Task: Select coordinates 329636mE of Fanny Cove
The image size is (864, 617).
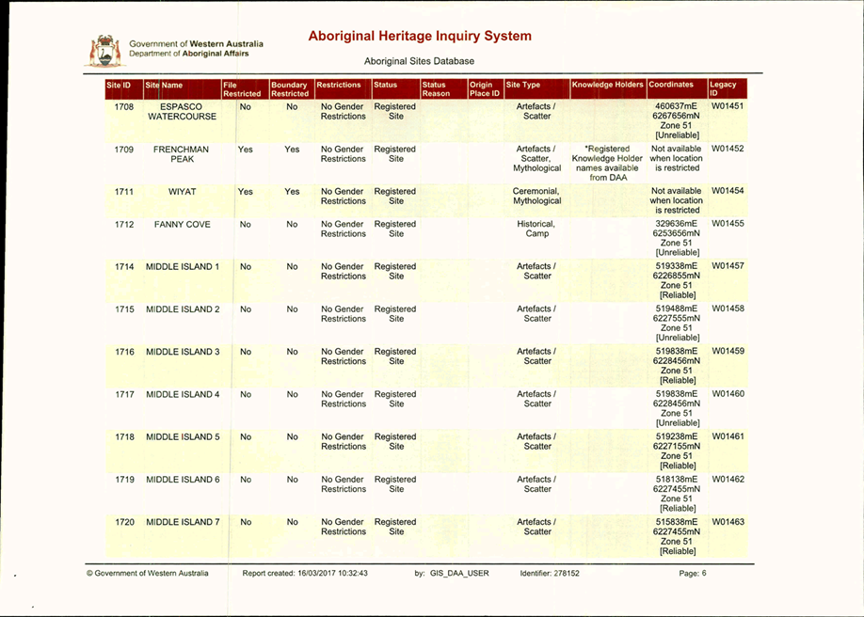Action: (676, 224)
